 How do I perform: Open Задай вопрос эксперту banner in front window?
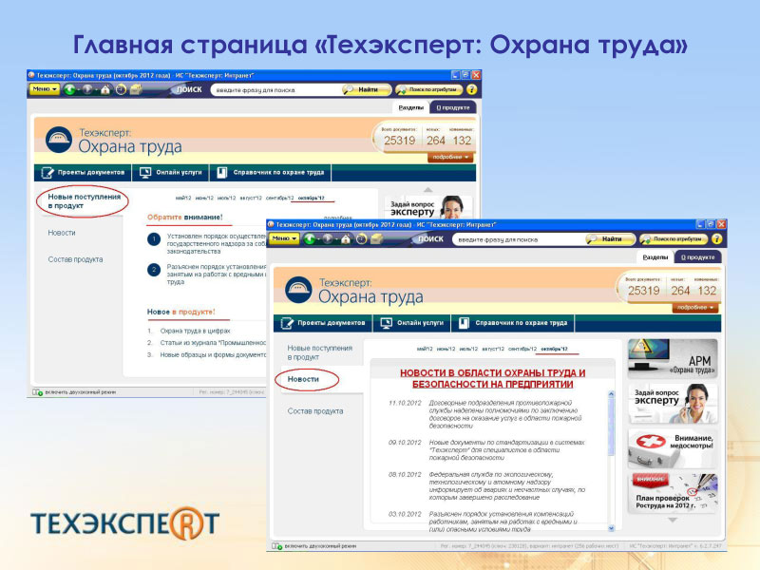point(673,404)
